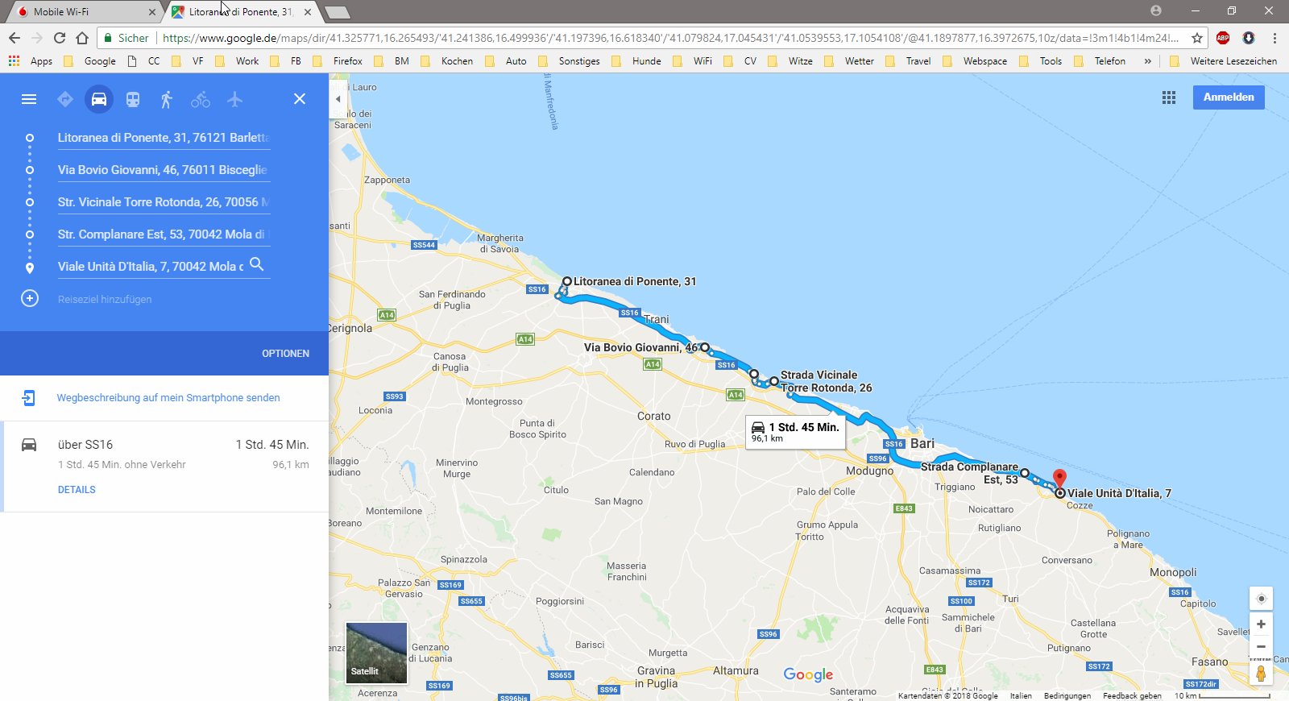Screen dimensions: 1289x701
Task: Switch to Satellit map view thumbnail
Action: (376, 653)
